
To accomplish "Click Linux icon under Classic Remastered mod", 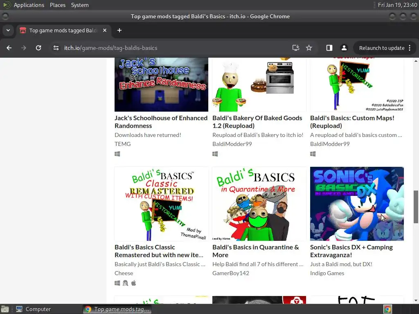I will click(x=125, y=283).
